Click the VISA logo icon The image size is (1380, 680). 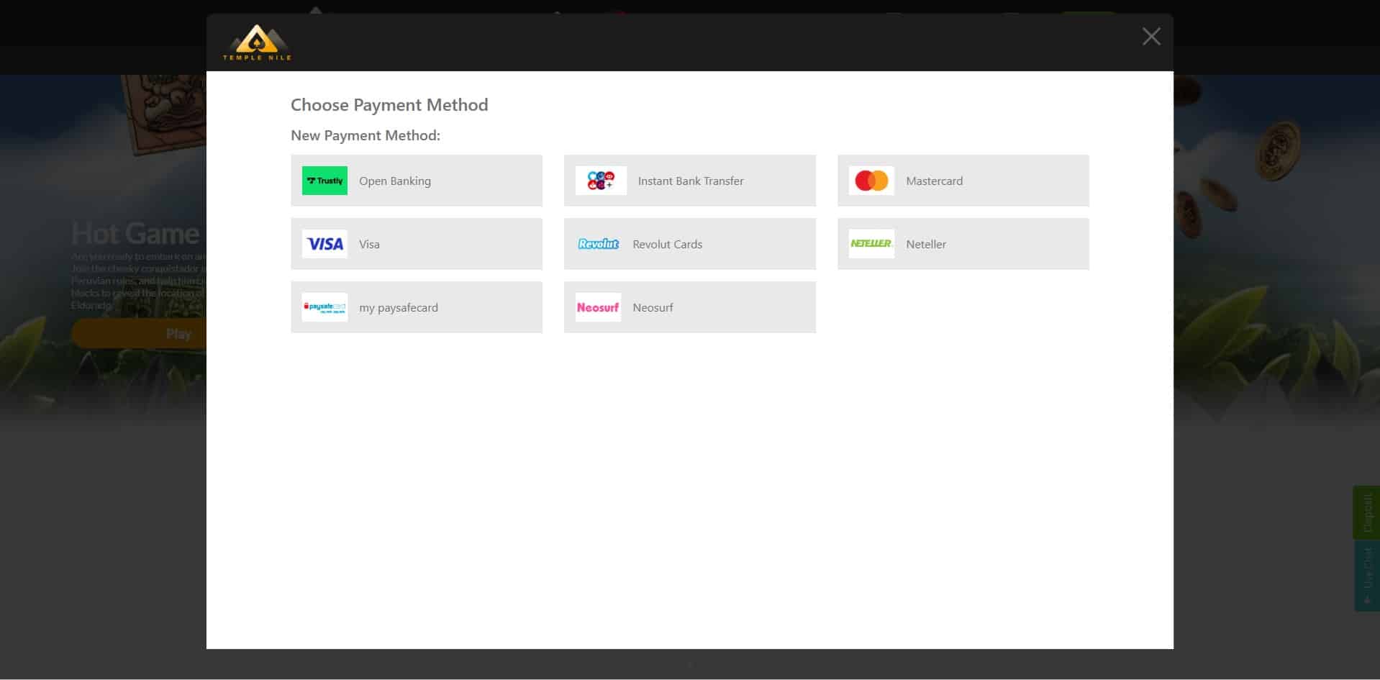point(324,244)
